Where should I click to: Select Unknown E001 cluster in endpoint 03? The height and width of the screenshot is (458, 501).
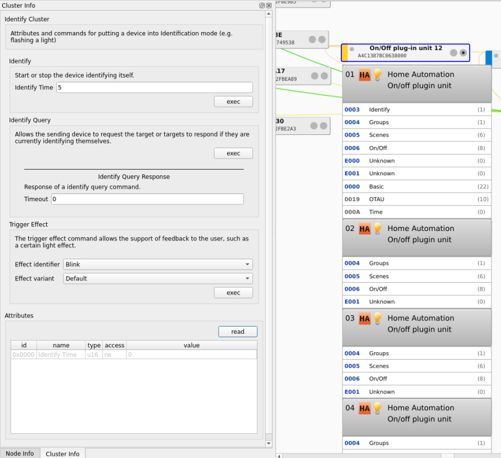coord(417,392)
